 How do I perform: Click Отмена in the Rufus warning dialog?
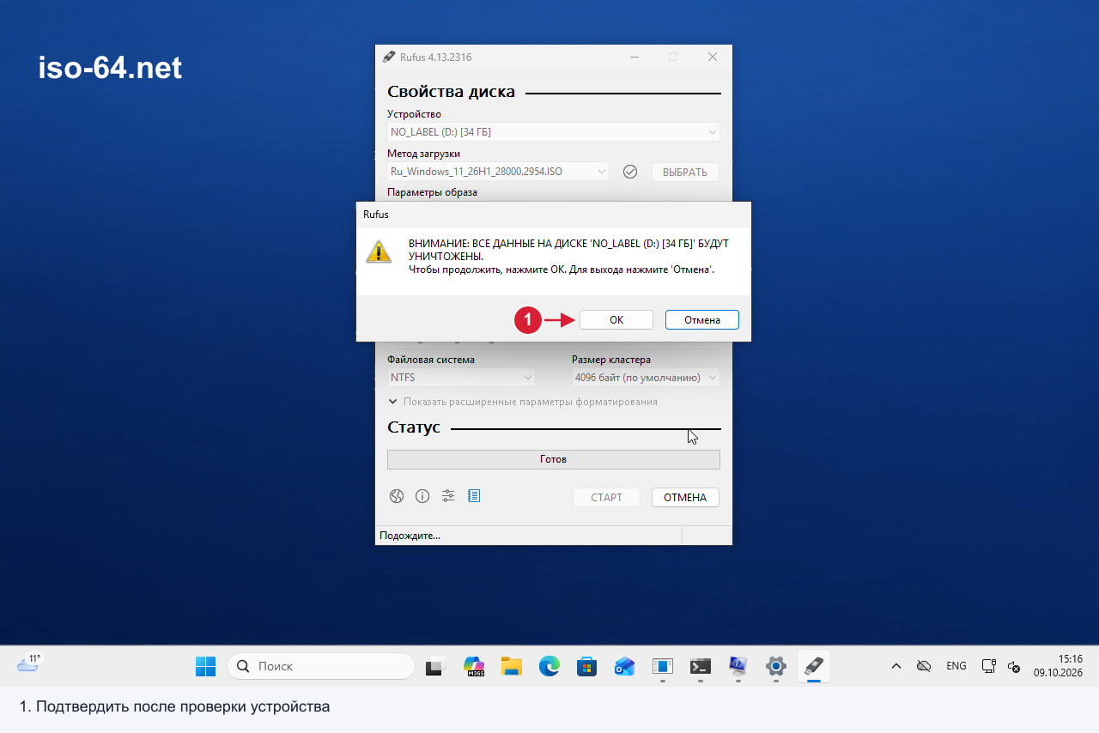[701, 319]
